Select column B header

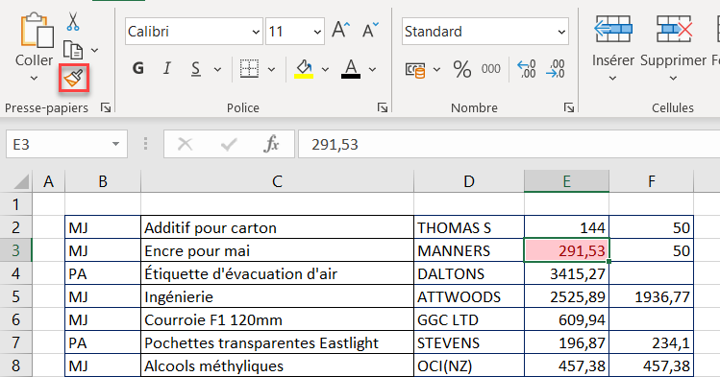[103, 182]
